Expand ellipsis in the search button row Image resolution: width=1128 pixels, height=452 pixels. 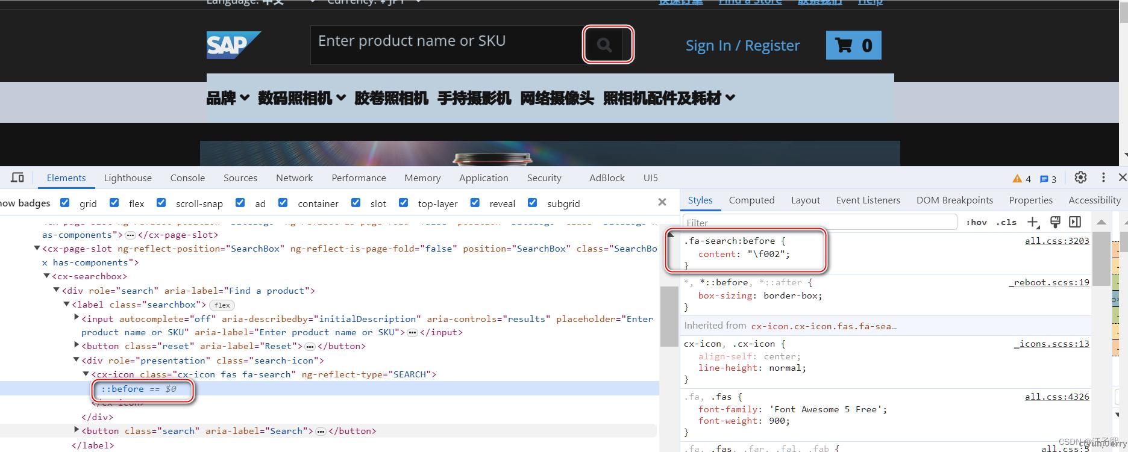[321, 431]
